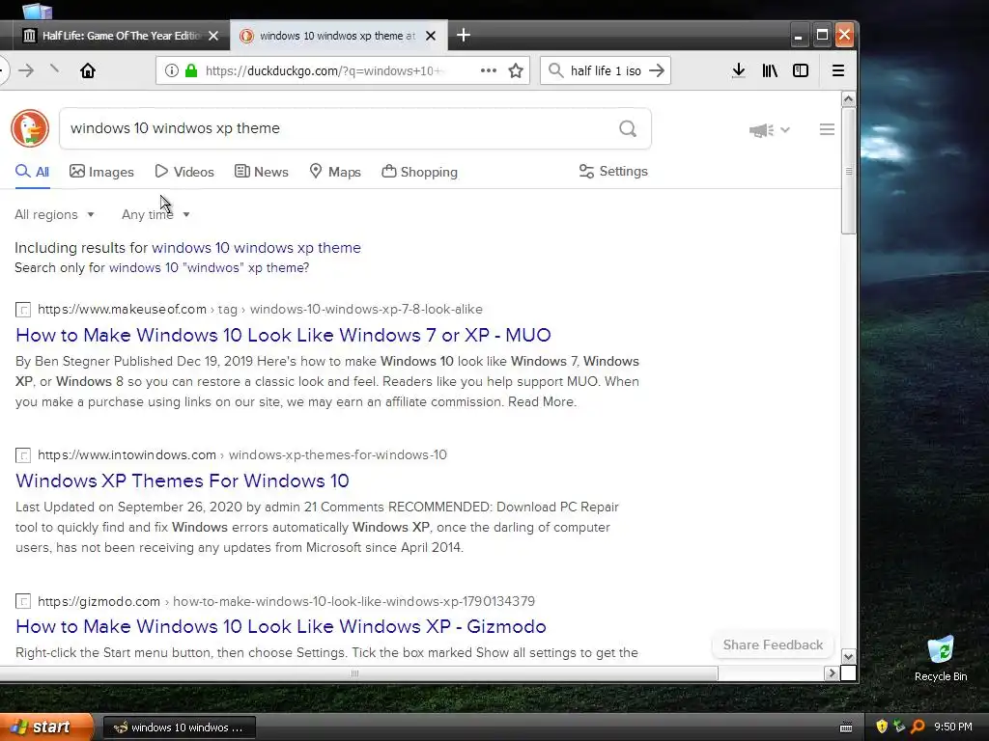Go to the home page icon

tap(88, 70)
